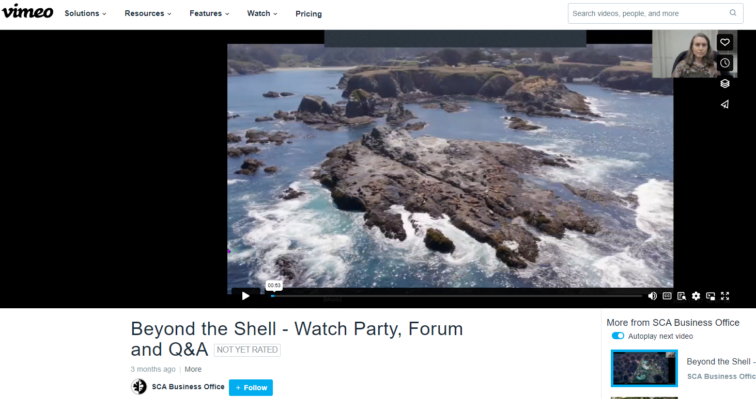Go to the Pricing page
The width and height of the screenshot is (756, 399).
pos(308,14)
